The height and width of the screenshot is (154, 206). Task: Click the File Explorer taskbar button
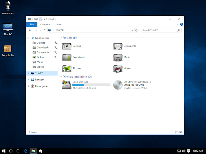33,151
